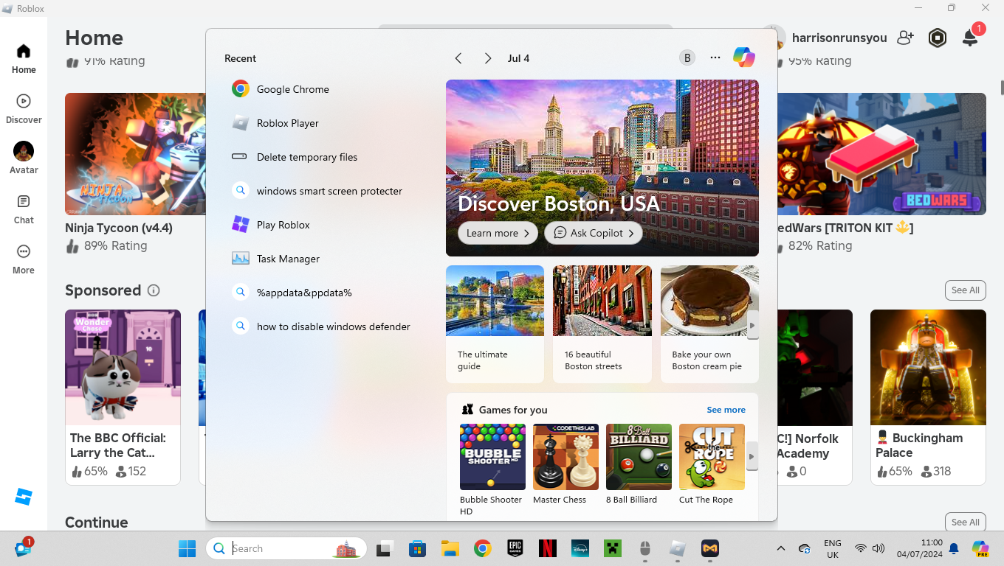
Task: Select Task Manager from recent list
Action: (288, 259)
